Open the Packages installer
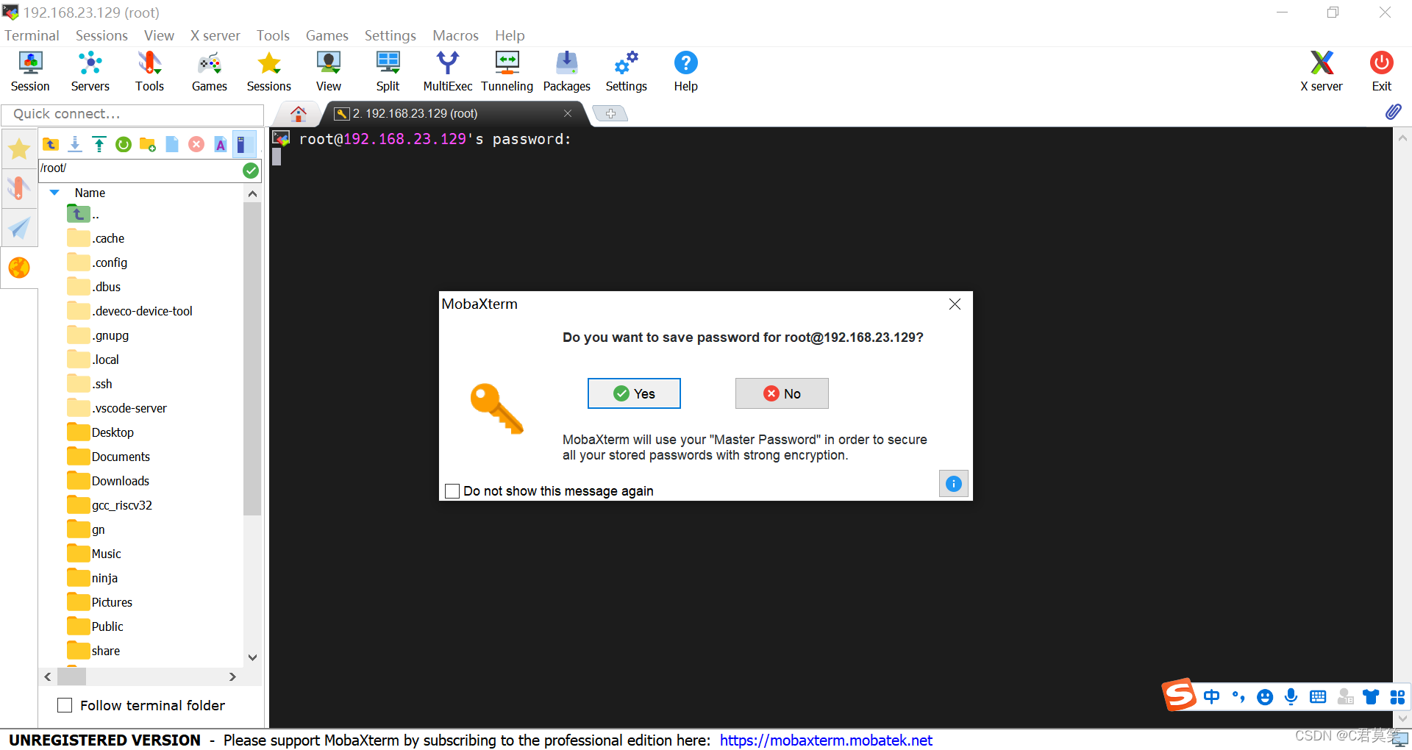This screenshot has width=1412, height=750. (x=566, y=70)
